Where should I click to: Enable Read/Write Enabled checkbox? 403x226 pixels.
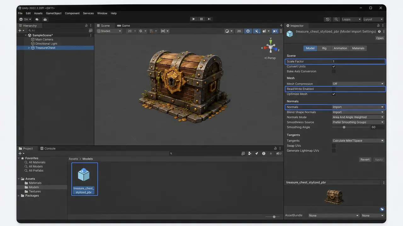(334, 89)
